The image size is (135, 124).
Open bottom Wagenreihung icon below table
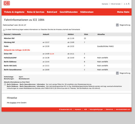click(x=117, y=73)
